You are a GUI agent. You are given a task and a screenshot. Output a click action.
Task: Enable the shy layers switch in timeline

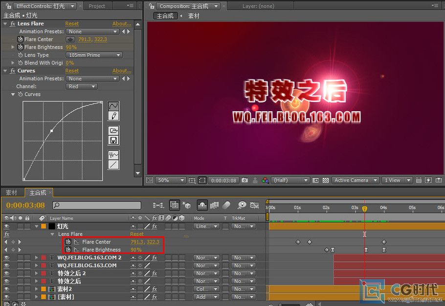tap(202, 205)
